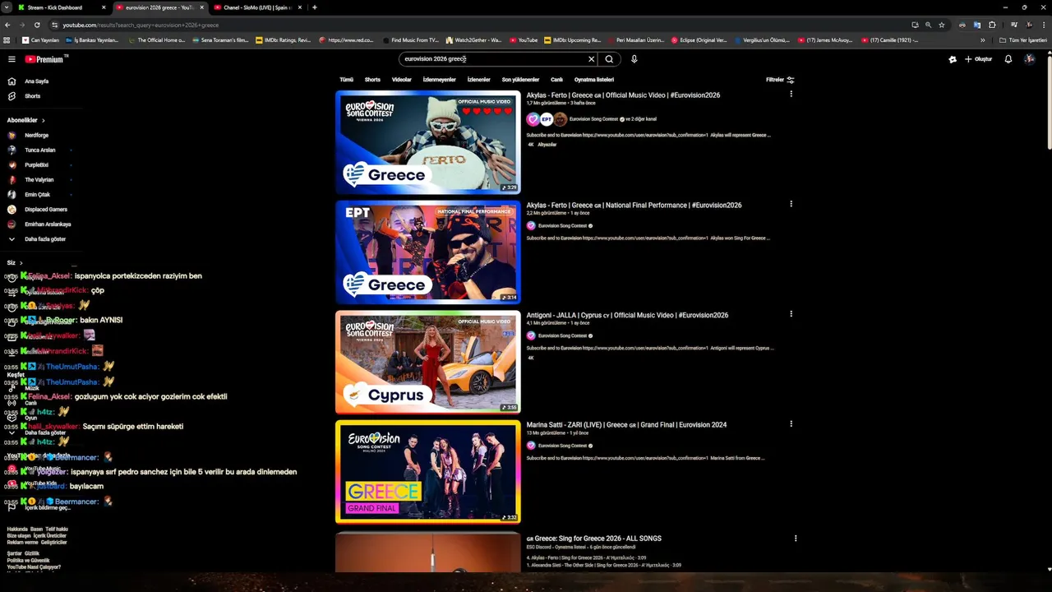The height and width of the screenshot is (592, 1052).
Task: Open IMDb: Ratings bookmark
Action: coord(283,40)
